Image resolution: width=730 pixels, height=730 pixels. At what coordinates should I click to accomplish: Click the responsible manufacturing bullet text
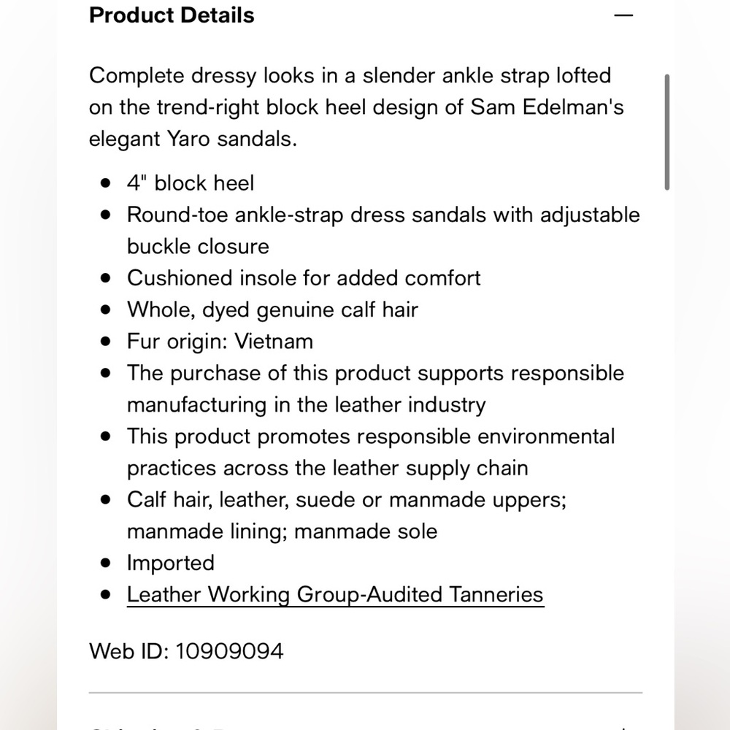(375, 389)
